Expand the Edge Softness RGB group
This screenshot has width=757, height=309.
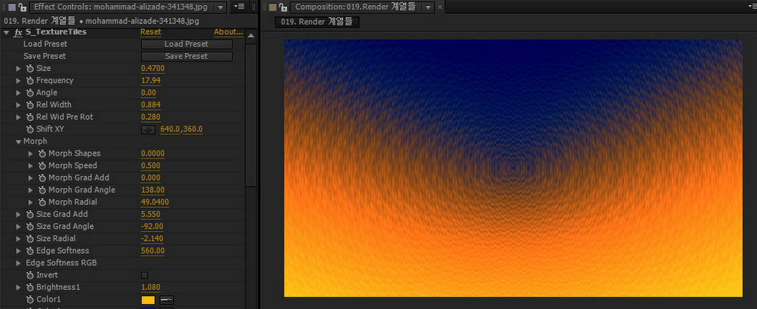(x=19, y=263)
